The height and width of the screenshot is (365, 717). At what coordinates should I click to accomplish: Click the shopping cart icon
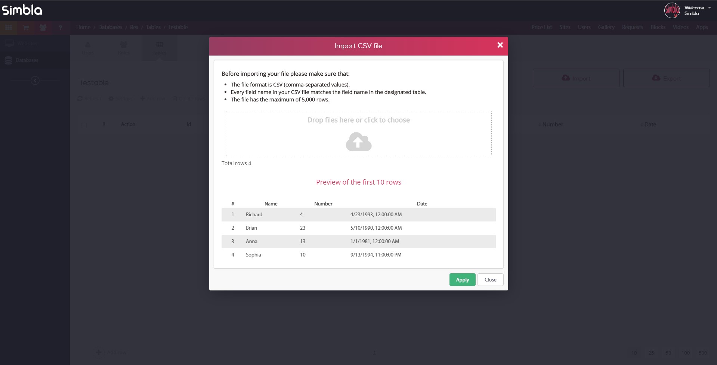26,27
